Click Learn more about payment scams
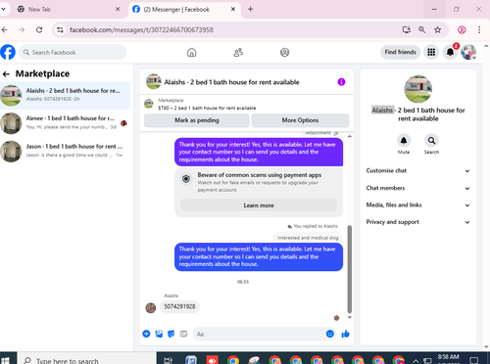This screenshot has width=490, height=364. pyautogui.click(x=259, y=205)
